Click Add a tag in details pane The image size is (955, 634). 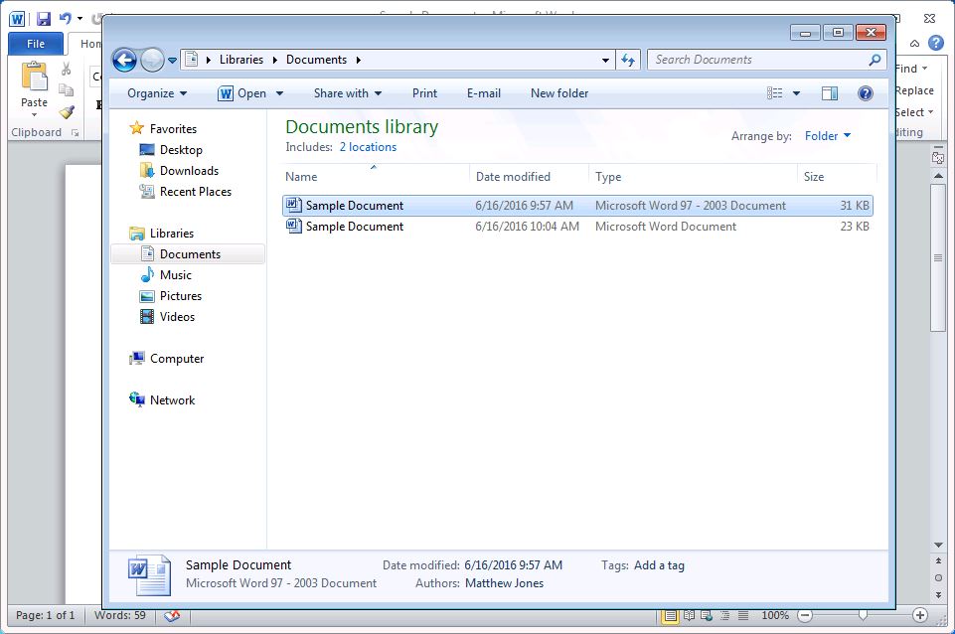(x=659, y=565)
